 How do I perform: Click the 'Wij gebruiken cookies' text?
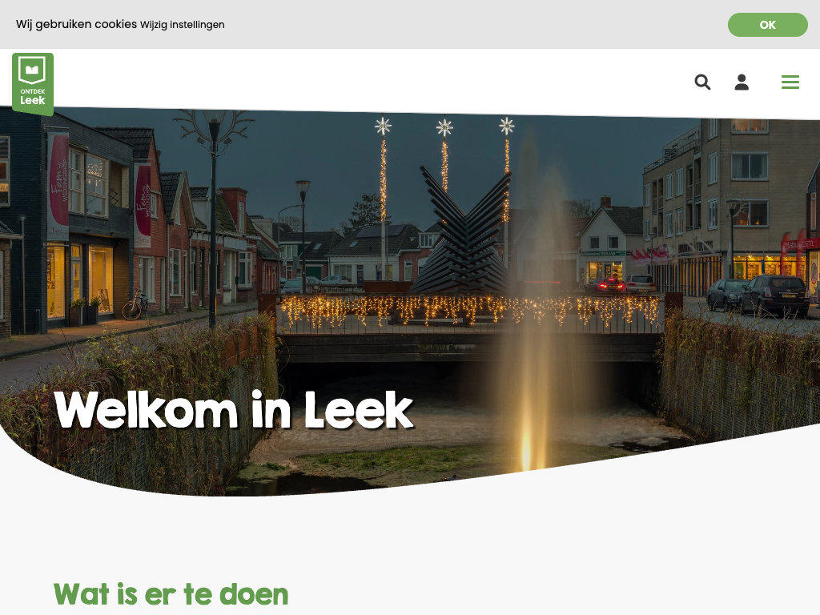pos(76,24)
